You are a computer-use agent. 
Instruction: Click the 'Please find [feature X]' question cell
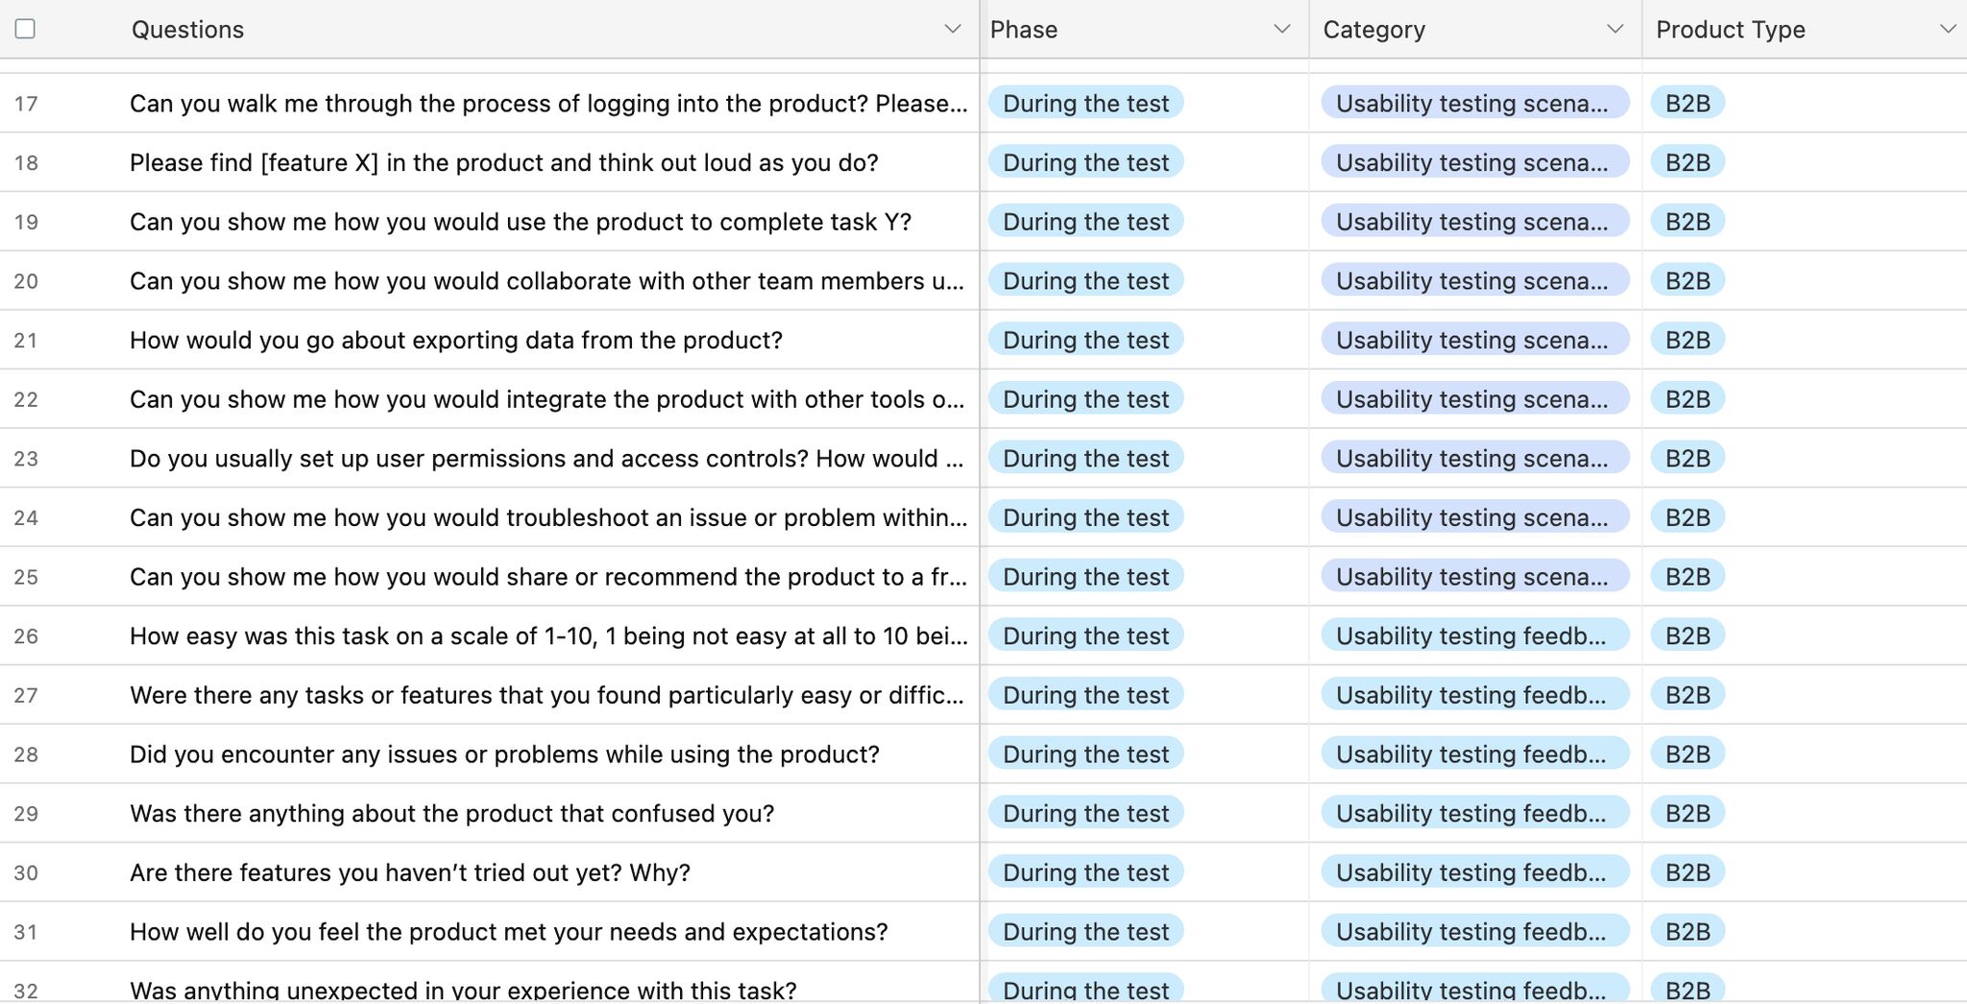(x=502, y=162)
